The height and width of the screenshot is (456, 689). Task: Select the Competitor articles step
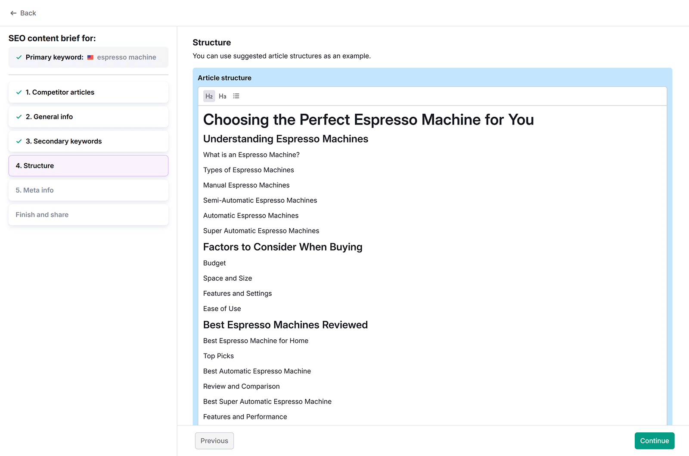tap(88, 92)
